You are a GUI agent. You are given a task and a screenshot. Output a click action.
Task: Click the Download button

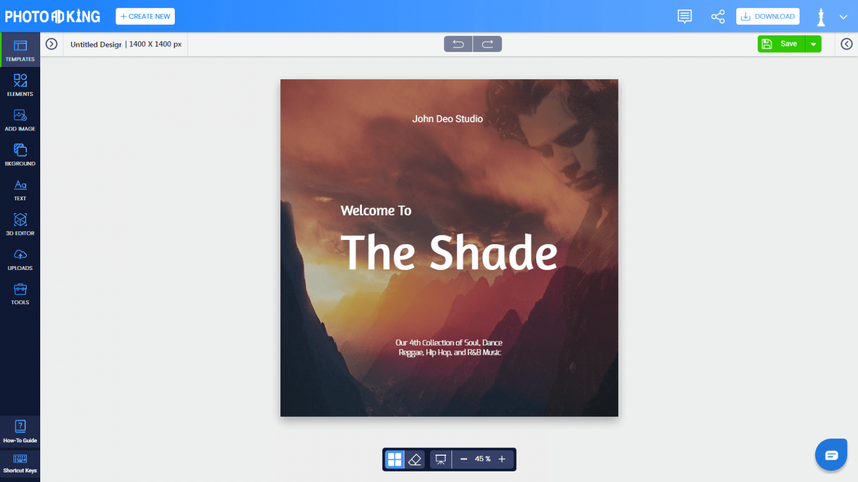(768, 16)
